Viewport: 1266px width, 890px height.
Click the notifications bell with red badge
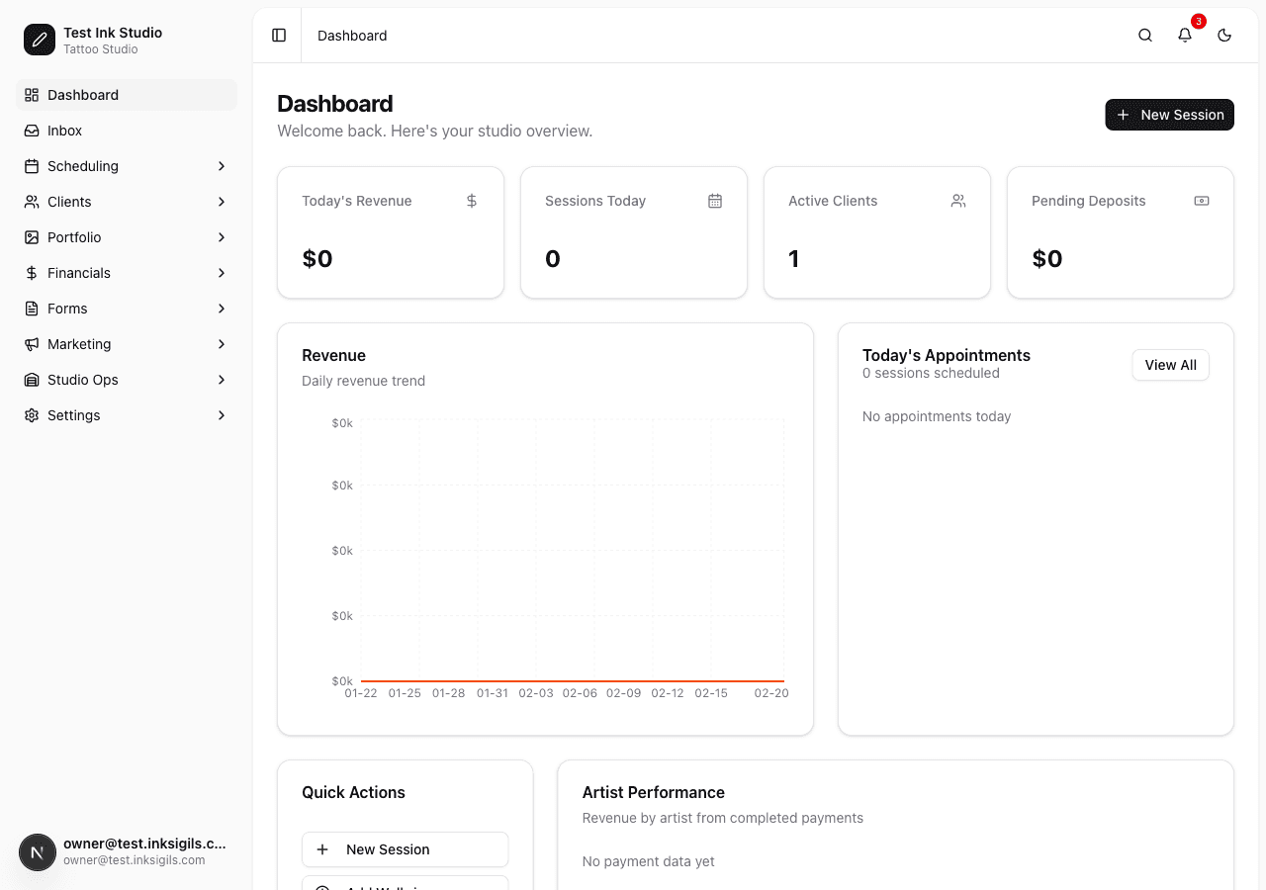click(x=1185, y=35)
